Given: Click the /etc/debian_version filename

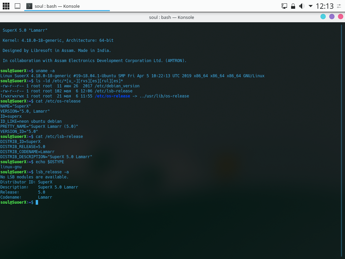Looking at the screenshot, I should point(117,86).
